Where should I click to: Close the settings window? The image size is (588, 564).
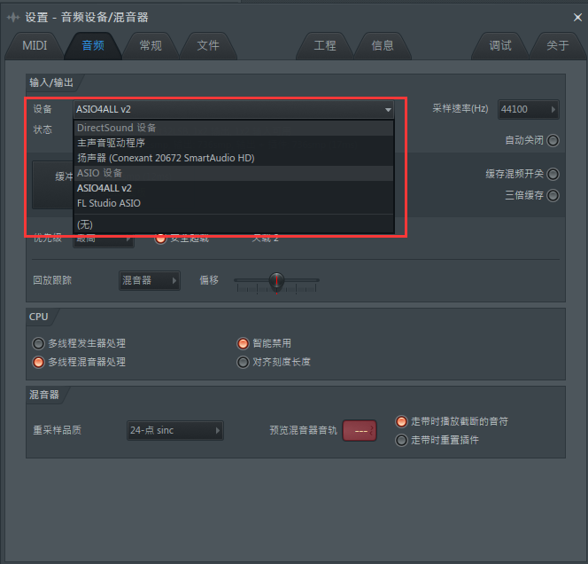577,17
